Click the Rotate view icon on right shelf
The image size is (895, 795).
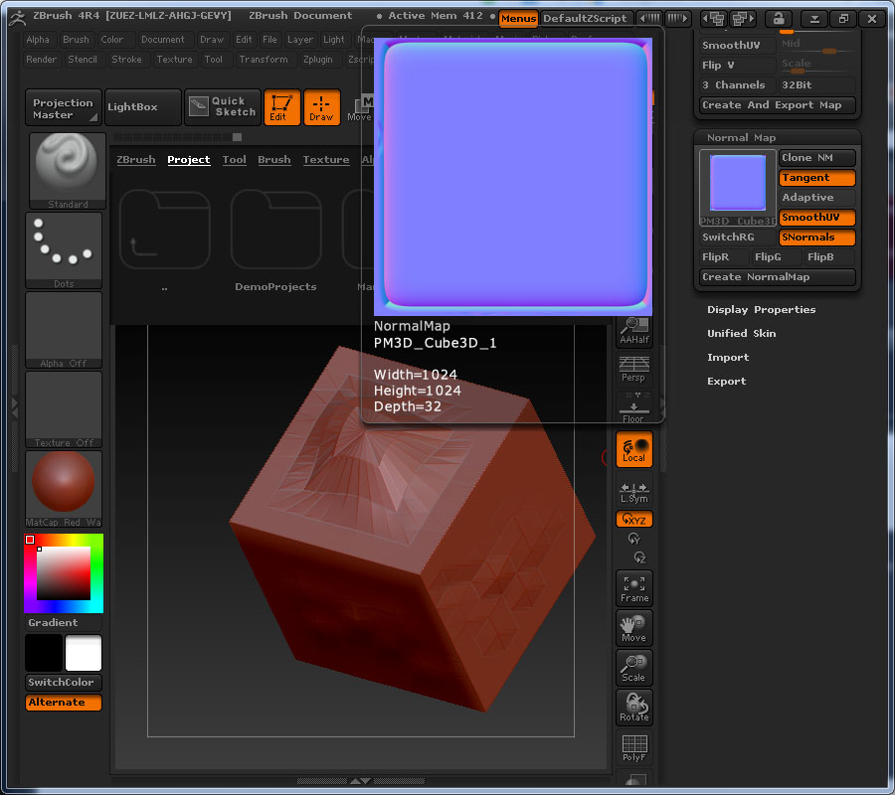634,708
